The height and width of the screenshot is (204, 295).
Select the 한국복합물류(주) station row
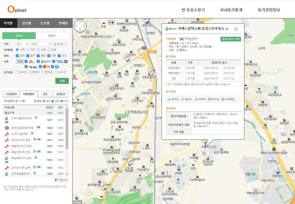[34, 173]
